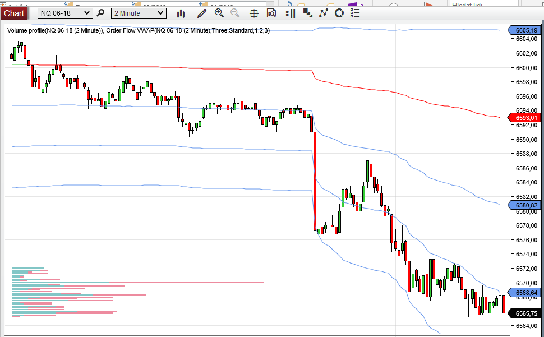
Task: Click the 6584,00 price axis label
Action: click(x=527, y=182)
